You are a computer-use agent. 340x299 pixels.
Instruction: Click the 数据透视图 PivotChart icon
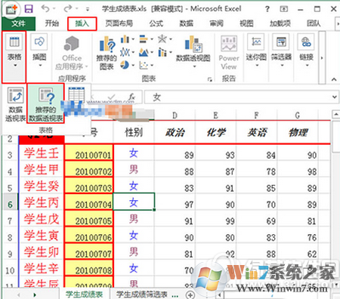coord(193,45)
